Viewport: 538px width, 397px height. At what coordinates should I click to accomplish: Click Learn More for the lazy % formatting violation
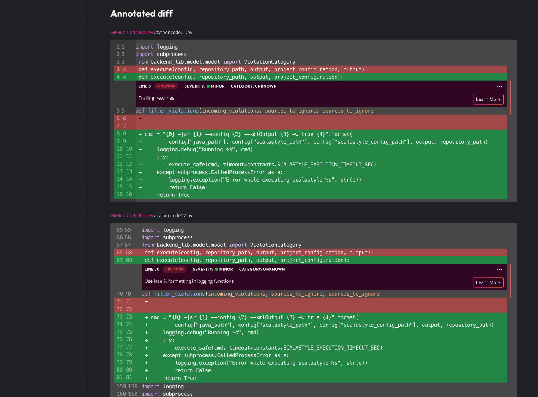click(488, 282)
